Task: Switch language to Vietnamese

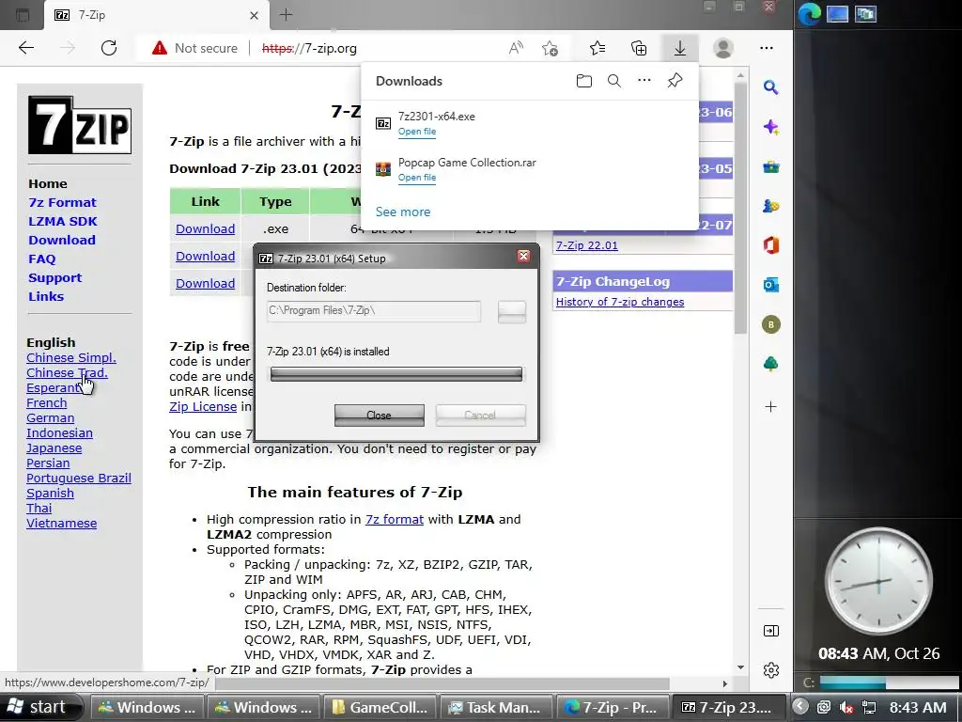Action: [61, 523]
